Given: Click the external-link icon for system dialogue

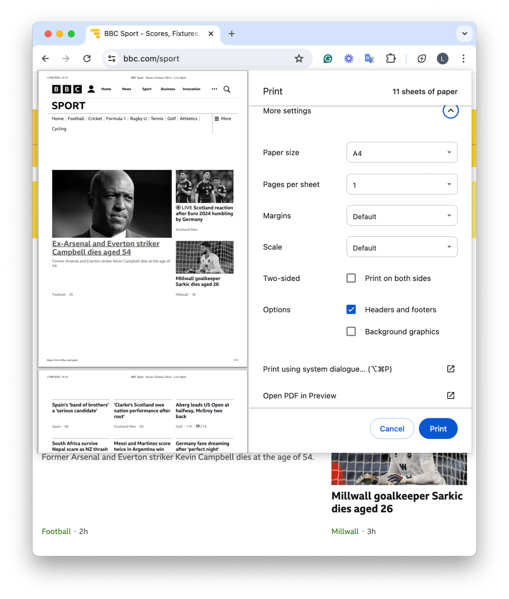Looking at the screenshot, I should pos(451,369).
